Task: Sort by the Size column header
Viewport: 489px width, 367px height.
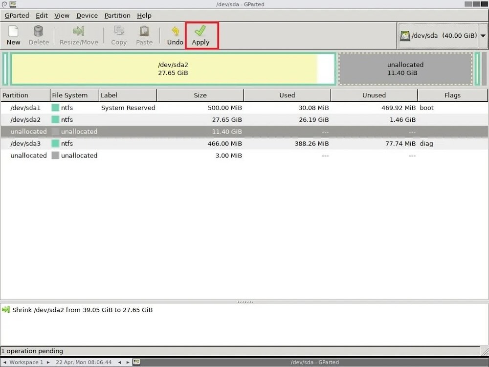Action: click(x=200, y=95)
